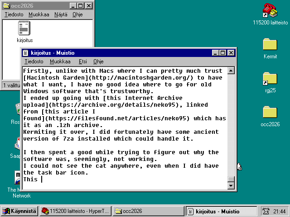
Task: Click the modem tray icon near clock
Action: click(x=266, y=211)
